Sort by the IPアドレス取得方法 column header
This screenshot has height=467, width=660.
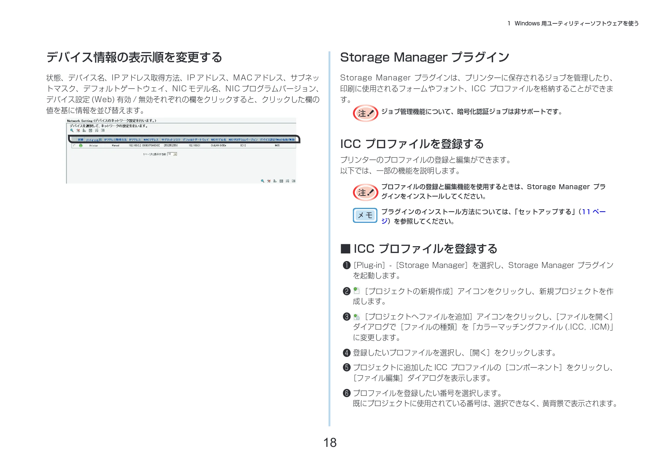tap(115, 139)
